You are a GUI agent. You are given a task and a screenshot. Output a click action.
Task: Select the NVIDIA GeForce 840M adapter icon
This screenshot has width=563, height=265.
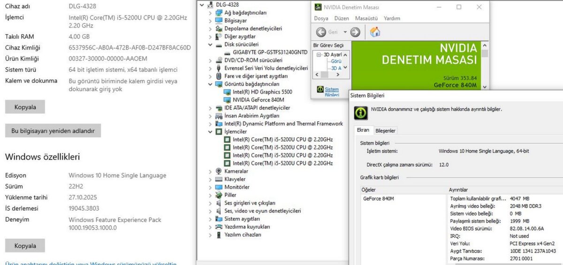pyautogui.click(x=227, y=100)
